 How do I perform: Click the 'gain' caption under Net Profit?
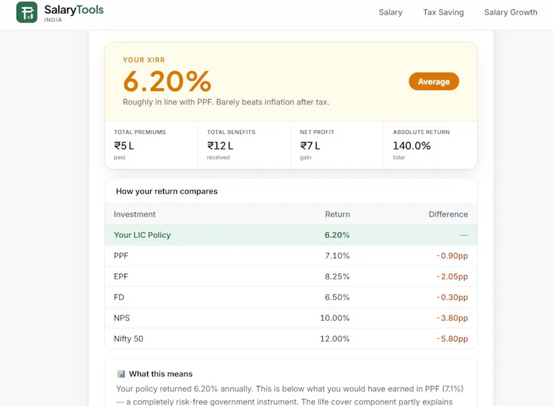(x=306, y=157)
